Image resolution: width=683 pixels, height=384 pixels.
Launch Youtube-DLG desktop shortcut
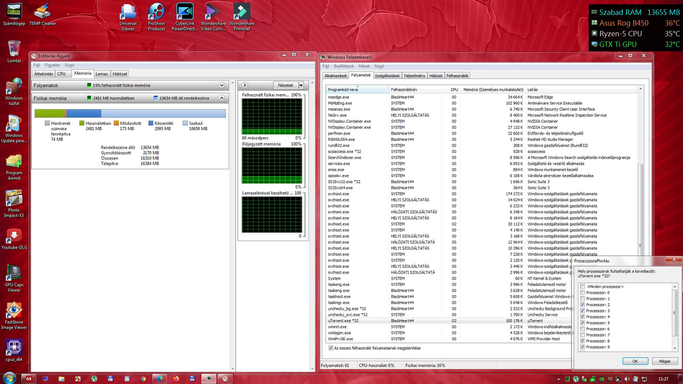coord(14,239)
